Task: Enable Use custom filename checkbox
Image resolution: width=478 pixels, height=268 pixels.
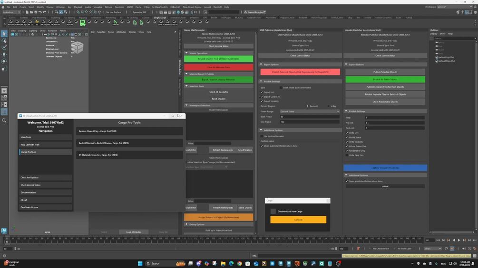Action: point(262,136)
